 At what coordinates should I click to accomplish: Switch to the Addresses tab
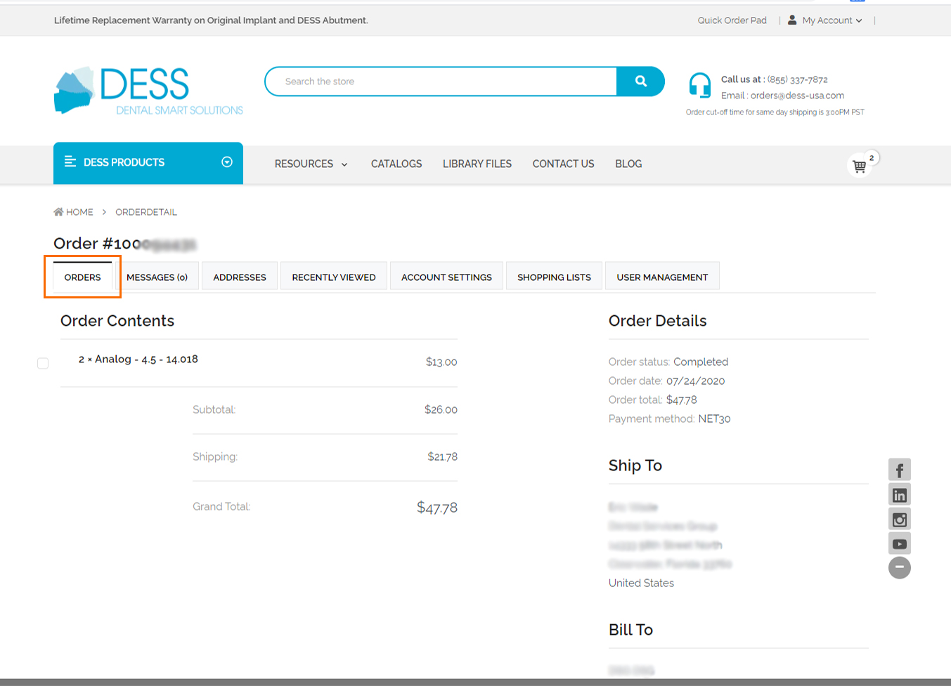click(240, 277)
